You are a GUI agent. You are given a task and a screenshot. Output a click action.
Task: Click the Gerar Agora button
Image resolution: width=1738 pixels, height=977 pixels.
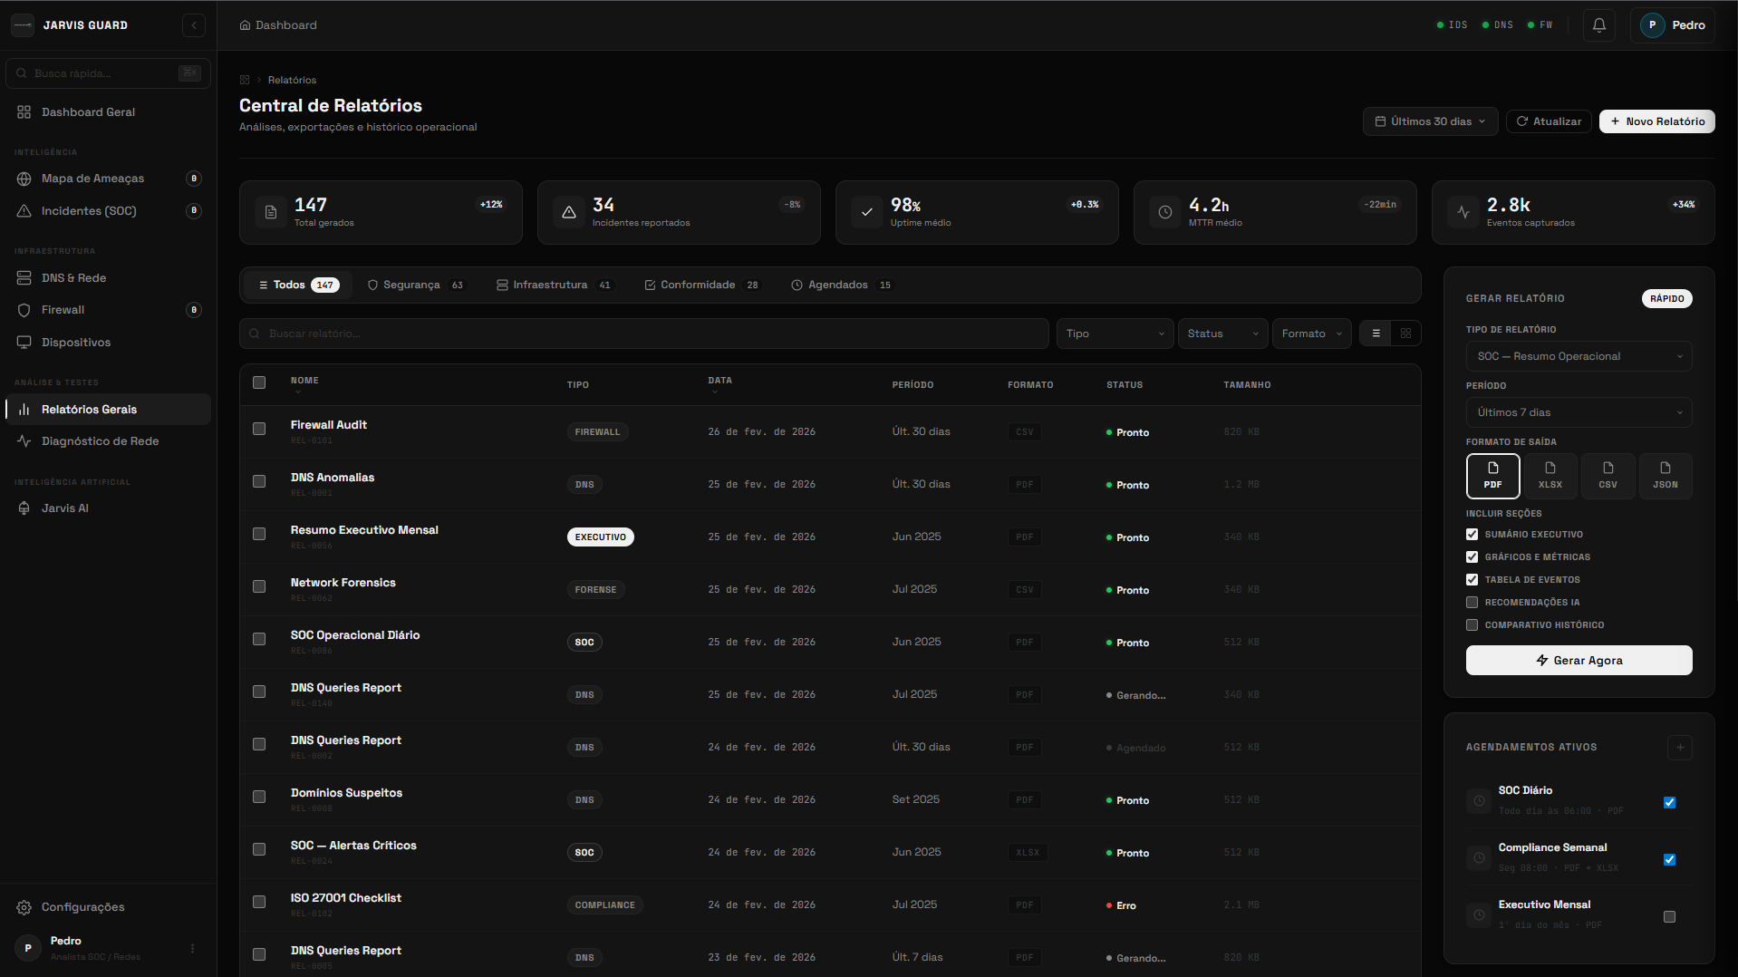[x=1578, y=661]
